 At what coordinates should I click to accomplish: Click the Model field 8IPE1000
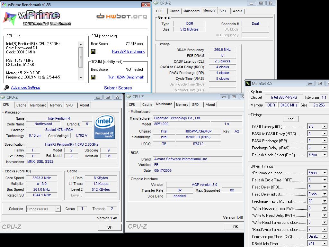[181, 124]
